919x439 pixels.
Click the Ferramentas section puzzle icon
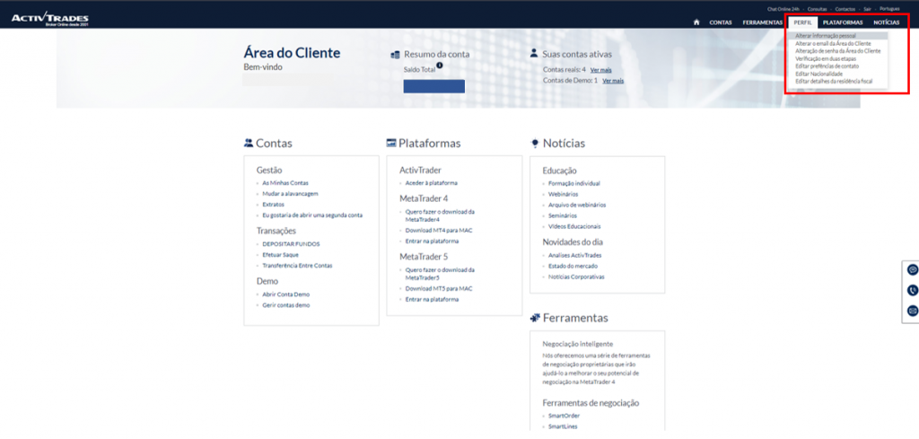(x=535, y=318)
